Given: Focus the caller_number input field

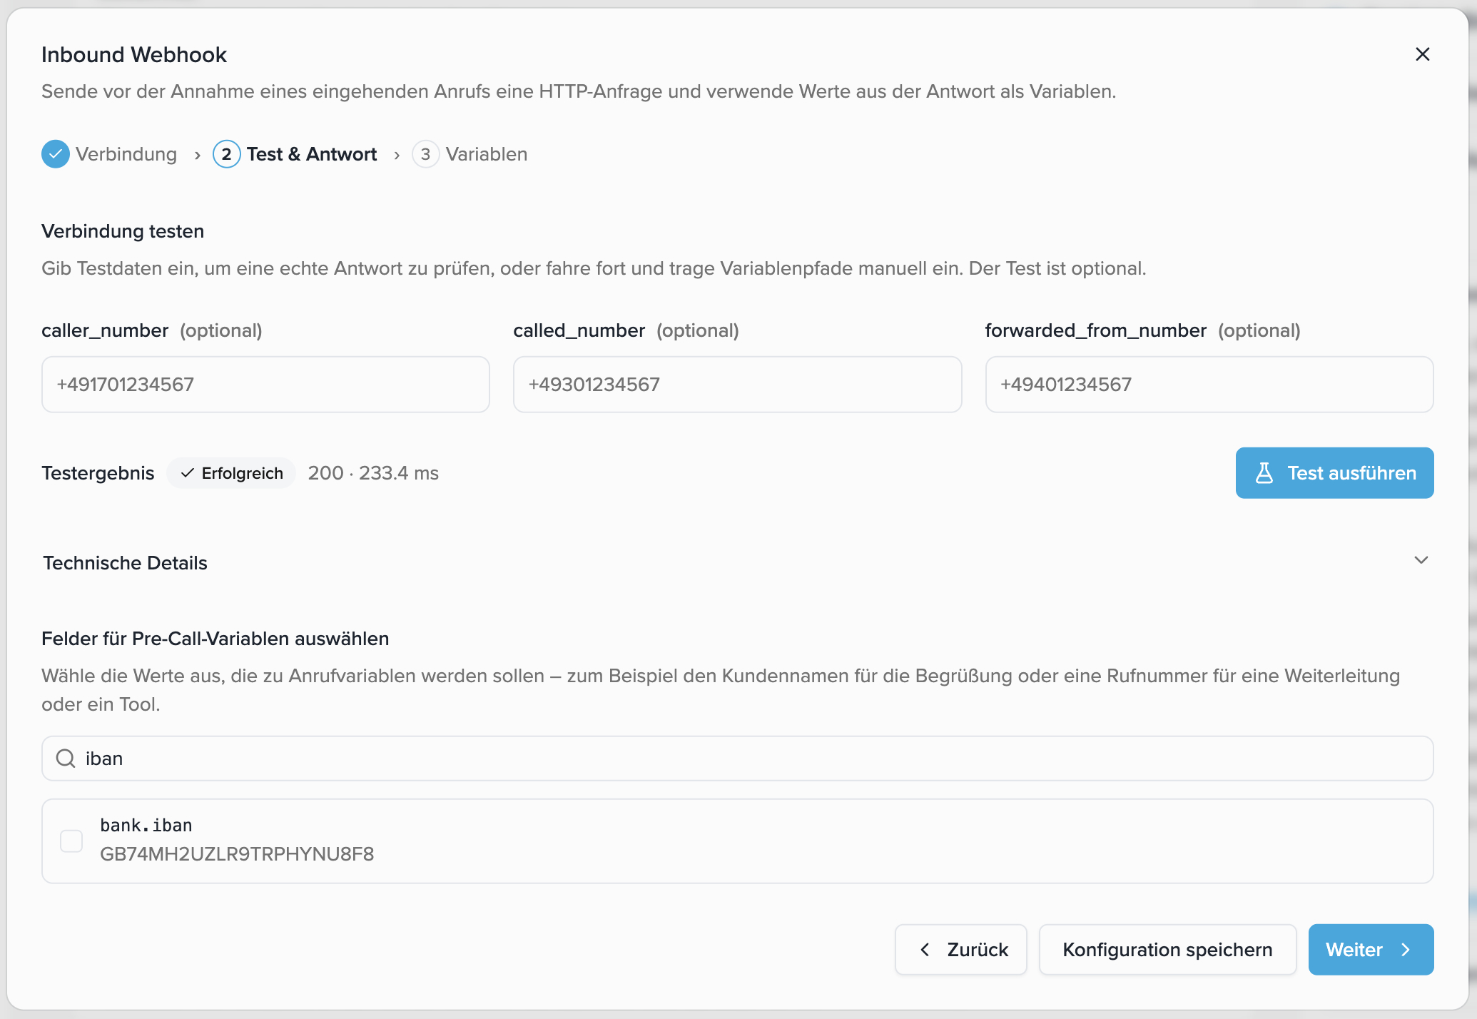Looking at the screenshot, I should pyautogui.click(x=265, y=385).
